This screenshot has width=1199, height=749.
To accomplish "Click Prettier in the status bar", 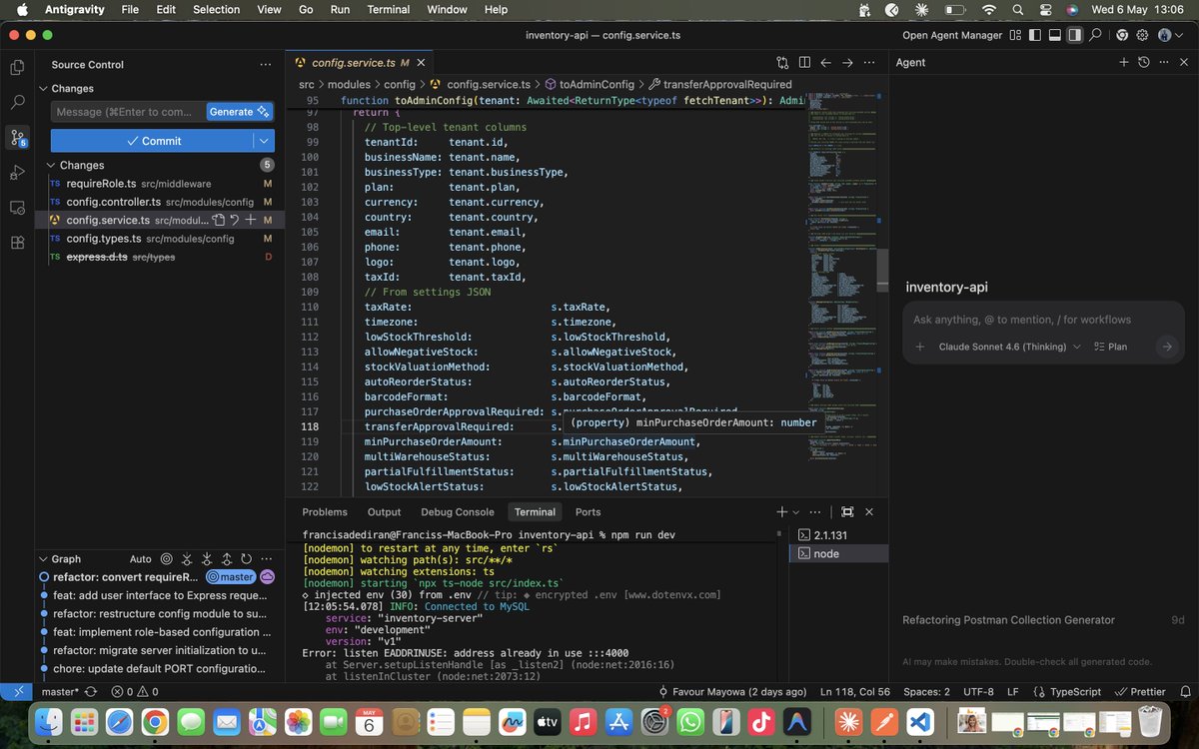I will pyautogui.click(x=1141, y=691).
